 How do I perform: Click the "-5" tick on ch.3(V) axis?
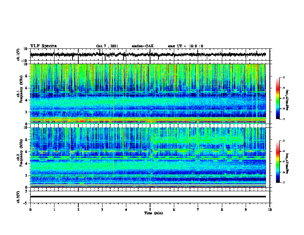pyautogui.click(x=26, y=203)
